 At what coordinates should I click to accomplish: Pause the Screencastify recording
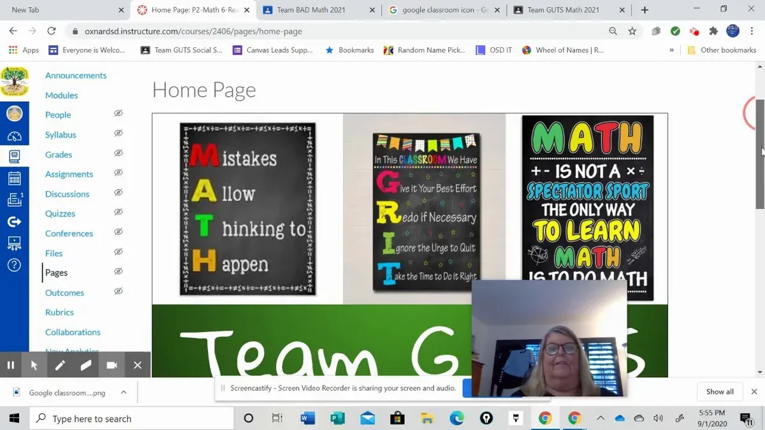click(x=11, y=365)
